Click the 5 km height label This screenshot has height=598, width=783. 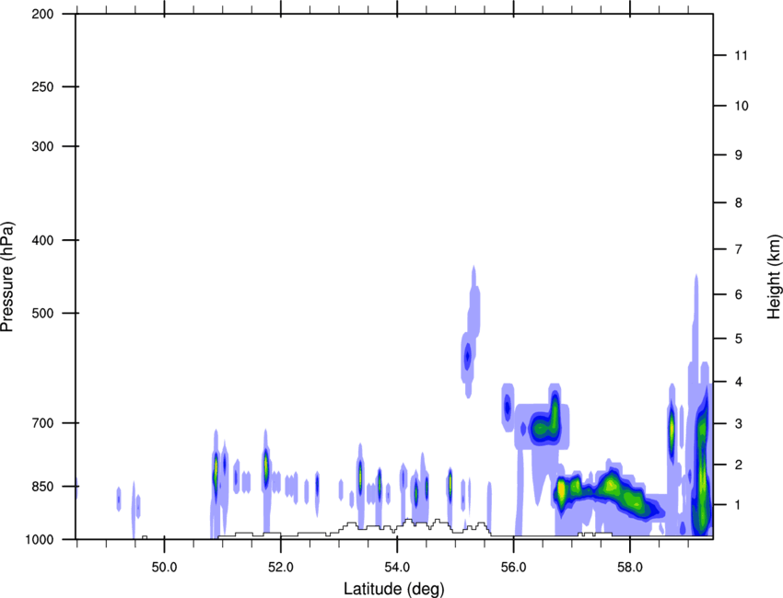click(x=739, y=339)
